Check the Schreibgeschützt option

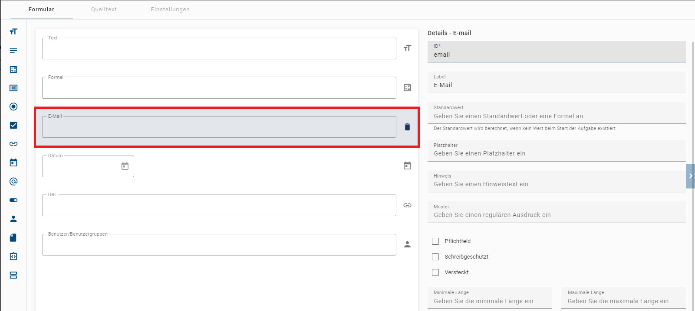pyautogui.click(x=435, y=257)
